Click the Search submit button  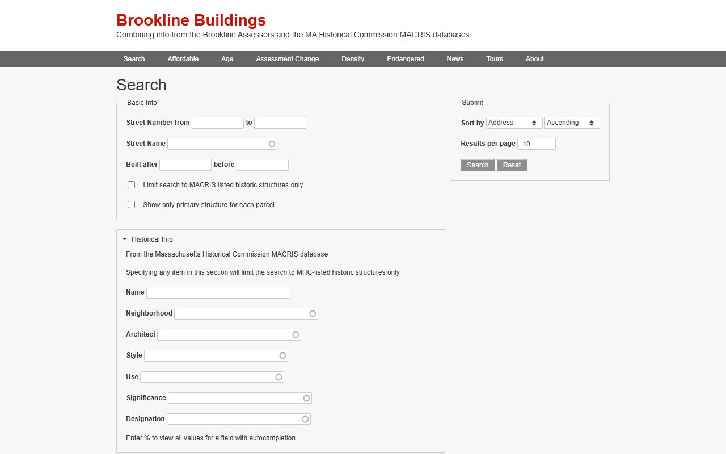click(478, 165)
